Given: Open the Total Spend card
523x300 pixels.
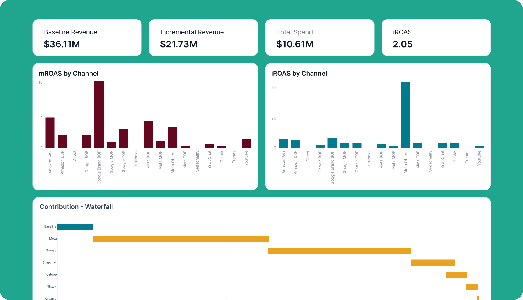Looking at the screenshot, I should 320,38.
